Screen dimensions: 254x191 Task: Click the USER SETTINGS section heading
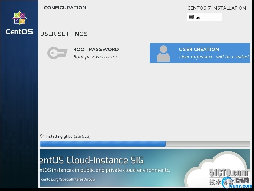pyautogui.click(x=64, y=34)
